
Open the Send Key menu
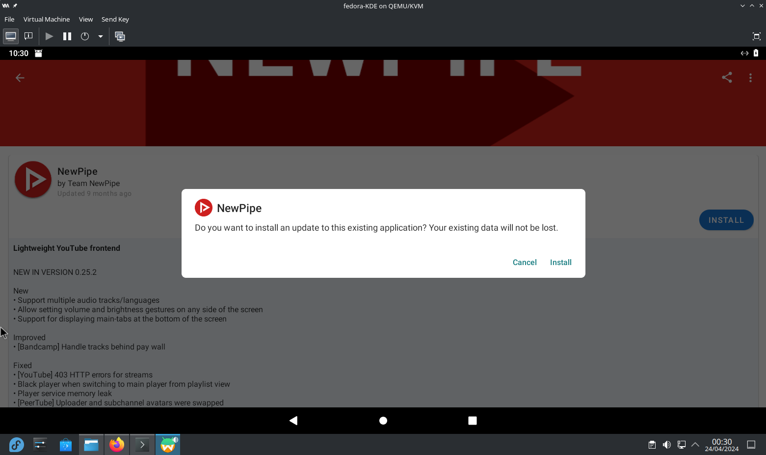pyautogui.click(x=115, y=19)
